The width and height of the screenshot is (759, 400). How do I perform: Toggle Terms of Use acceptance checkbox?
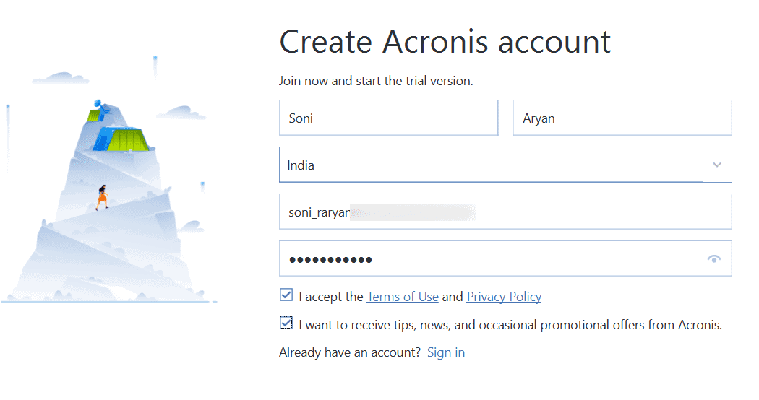click(286, 295)
